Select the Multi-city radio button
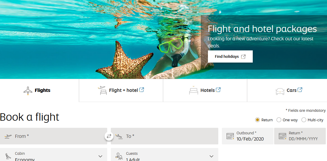 304,120
